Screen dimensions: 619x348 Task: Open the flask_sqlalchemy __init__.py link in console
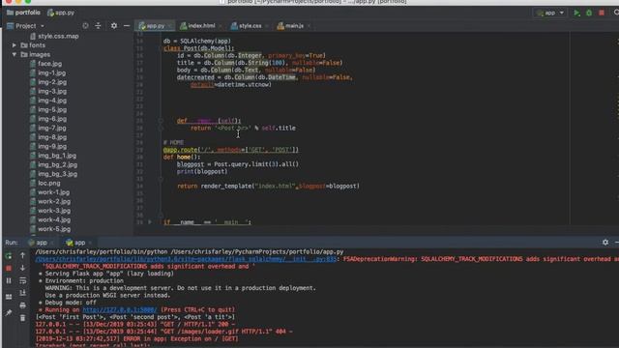pos(186,259)
